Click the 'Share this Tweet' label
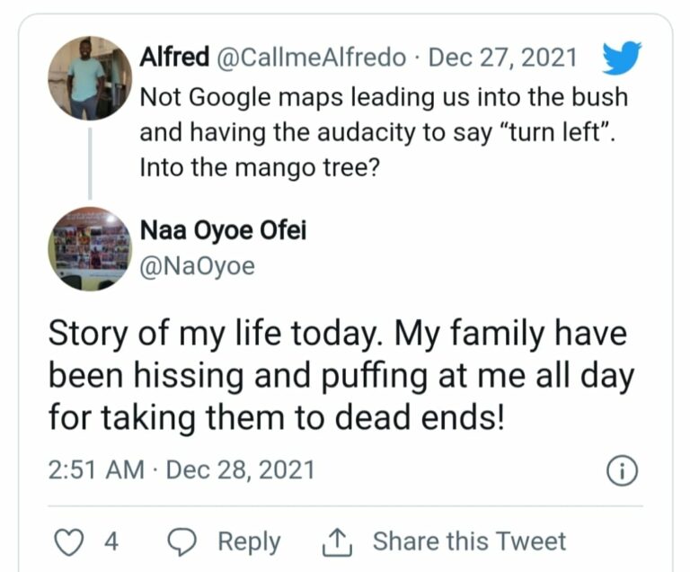Image resolution: width=690 pixels, height=572 pixels. click(469, 541)
